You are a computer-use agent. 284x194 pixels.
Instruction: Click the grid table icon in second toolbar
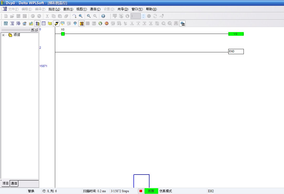tap(44, 23)
